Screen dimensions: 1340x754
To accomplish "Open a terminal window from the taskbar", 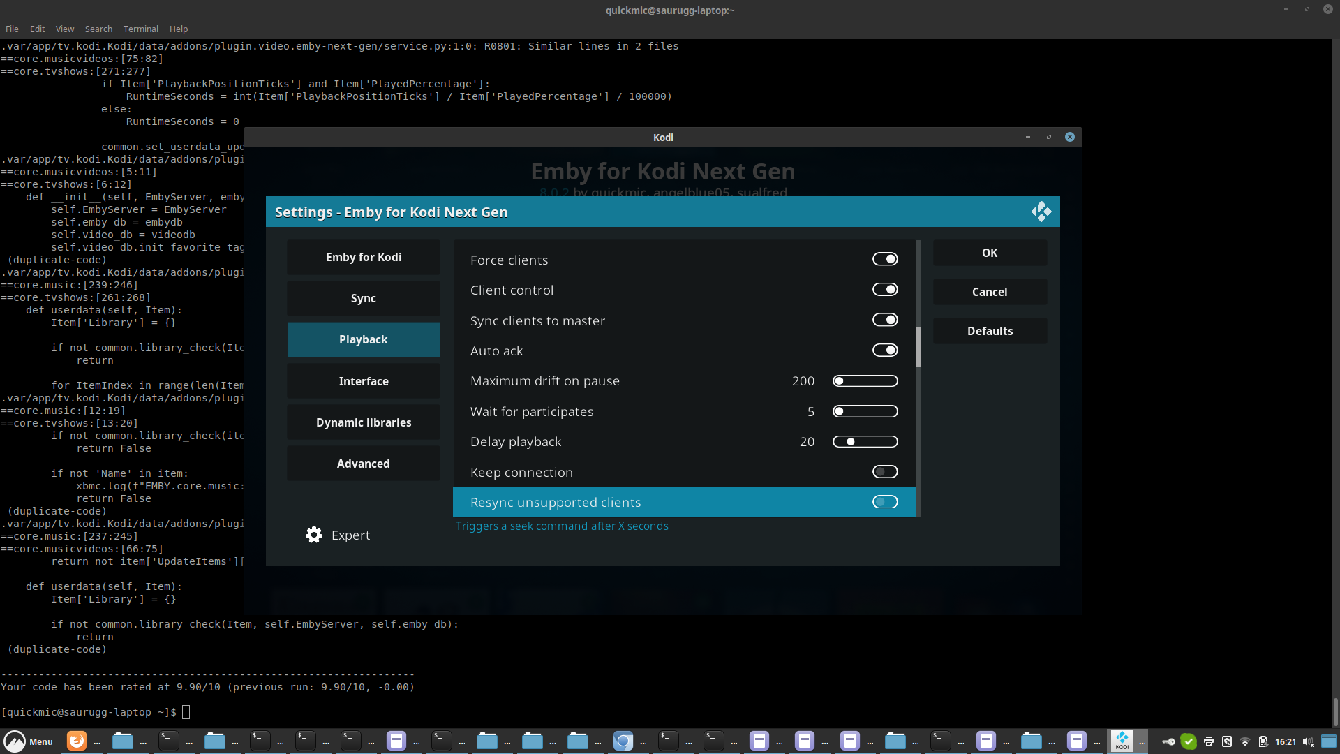I will tap(167, 741).
